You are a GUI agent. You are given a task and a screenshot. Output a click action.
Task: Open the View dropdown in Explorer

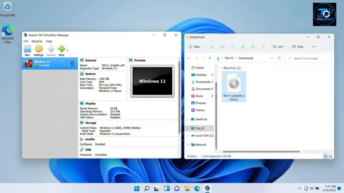[298, 47]
